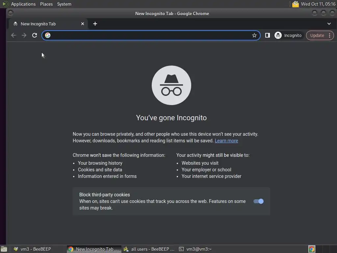Focus the address bar
This screenshot has height=253, width=337.
click(x=151, y=35)
